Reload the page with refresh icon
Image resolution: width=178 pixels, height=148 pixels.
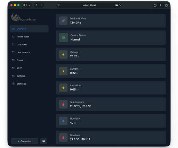coord(120,5)
